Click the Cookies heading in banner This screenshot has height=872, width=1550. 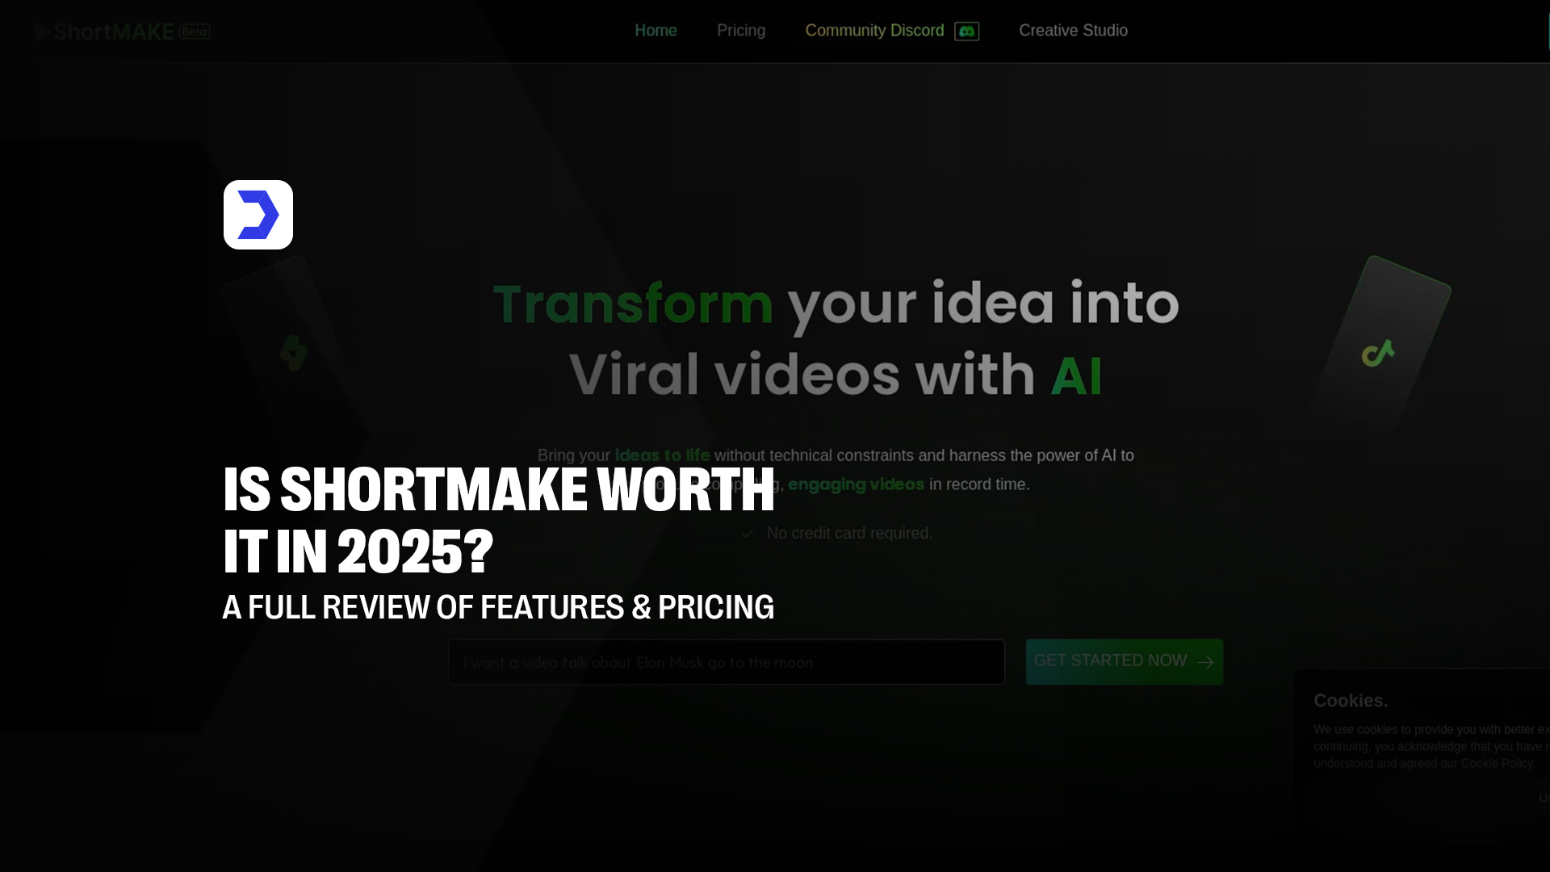pyautogui.click(x=1351, y=701)
